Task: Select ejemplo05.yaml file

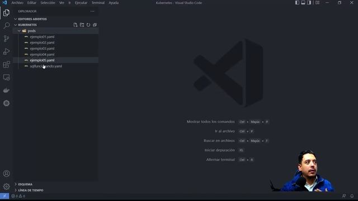Action: click(56, 60)
